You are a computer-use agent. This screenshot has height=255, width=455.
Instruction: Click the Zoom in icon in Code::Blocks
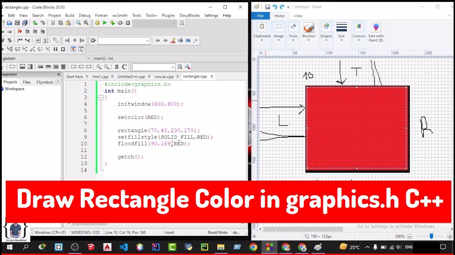pyautogui.click(x=98, y=67)
